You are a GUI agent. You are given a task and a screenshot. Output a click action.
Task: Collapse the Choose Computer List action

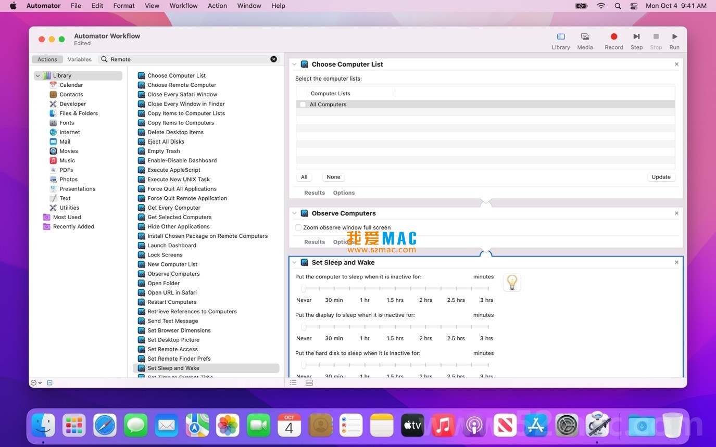[295, 65]
